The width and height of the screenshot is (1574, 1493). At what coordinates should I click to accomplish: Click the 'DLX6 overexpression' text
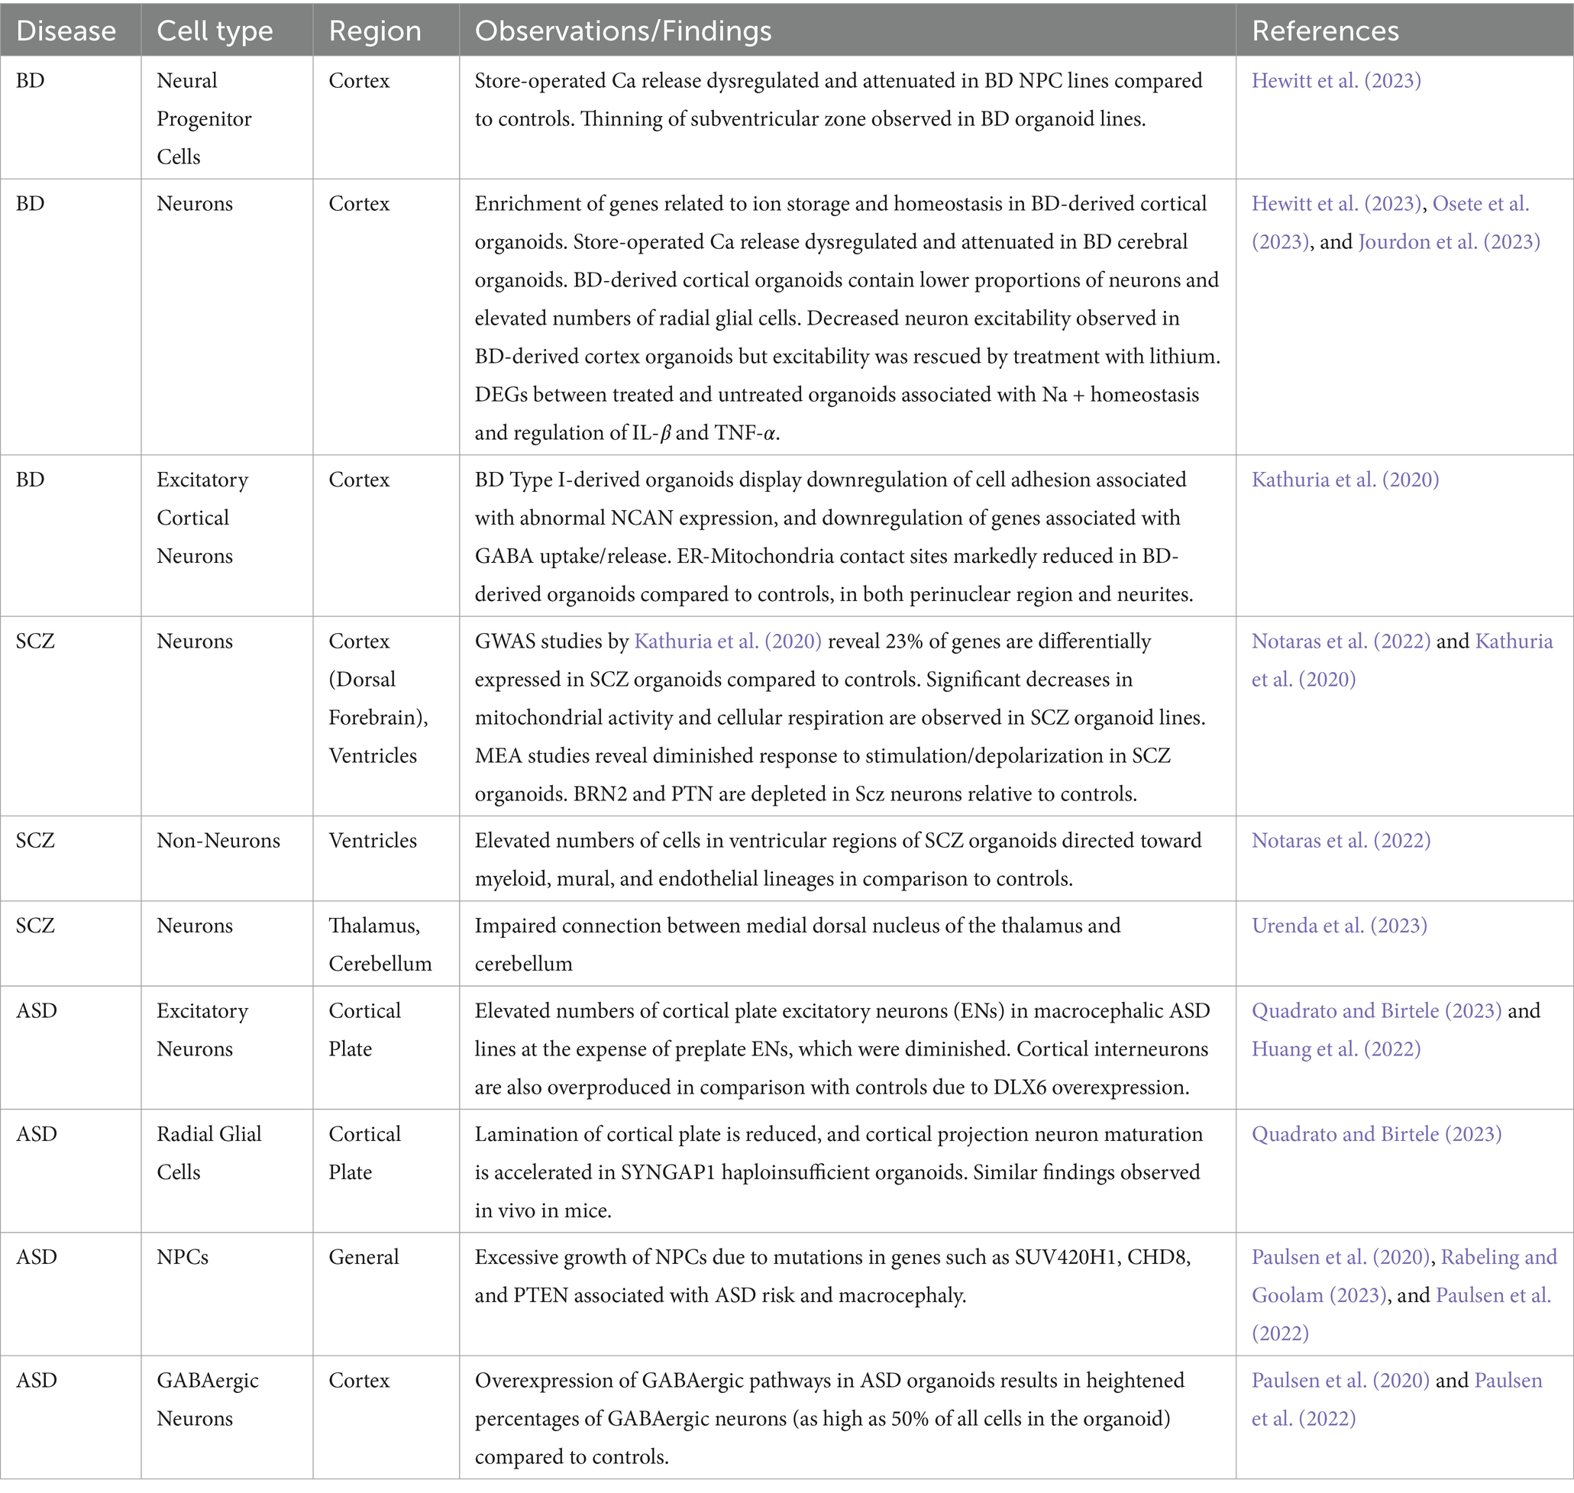tap(1090, 1089)
